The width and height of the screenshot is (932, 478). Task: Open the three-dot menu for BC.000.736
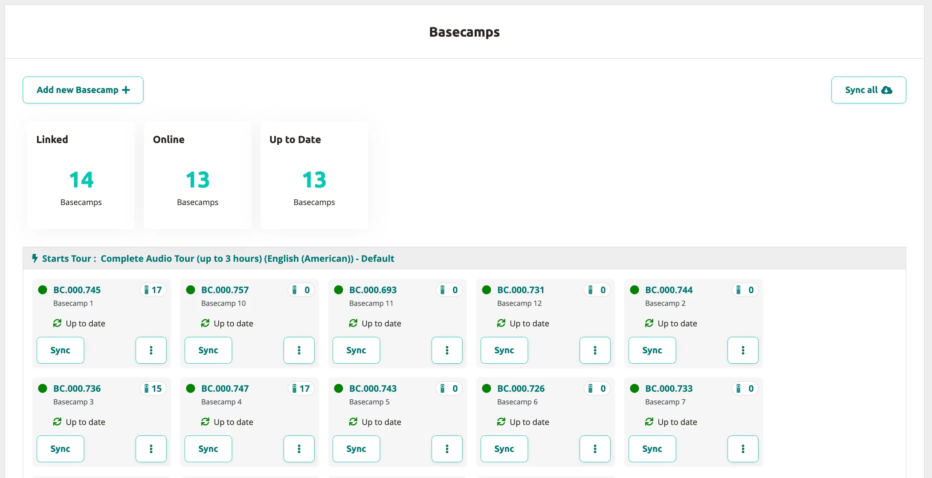pyautogui.click(x=151, y=449)
